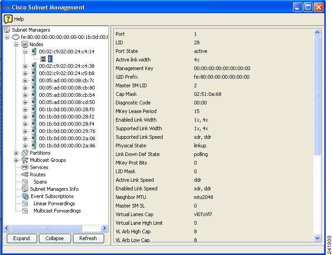Expand node 00:05:ad:00:00:08:cb:7c
The image size is (332, 255).
point(25,80)
